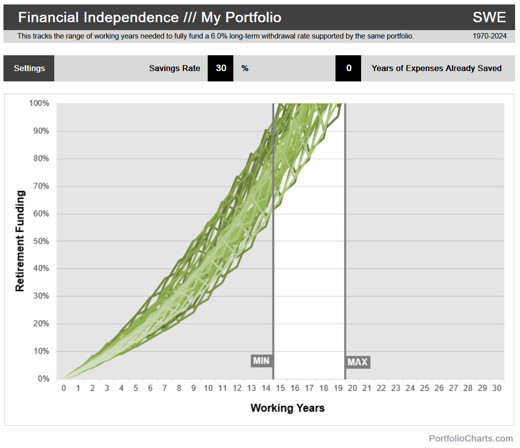Click the Savings Rate label
The height and width of the screenshot is (448, 520).
175,68
